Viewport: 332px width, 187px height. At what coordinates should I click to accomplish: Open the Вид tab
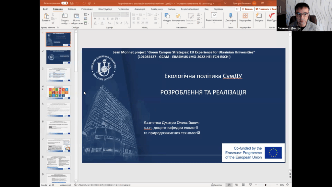coord(207,9)
